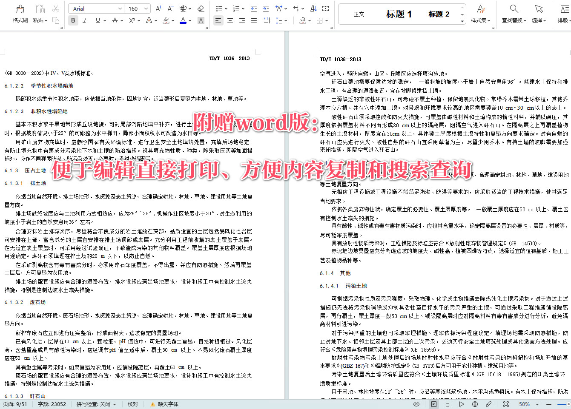Increase font size with the A+ icon
The width and height of the screenshot is (571, 409).
(158, 8)
